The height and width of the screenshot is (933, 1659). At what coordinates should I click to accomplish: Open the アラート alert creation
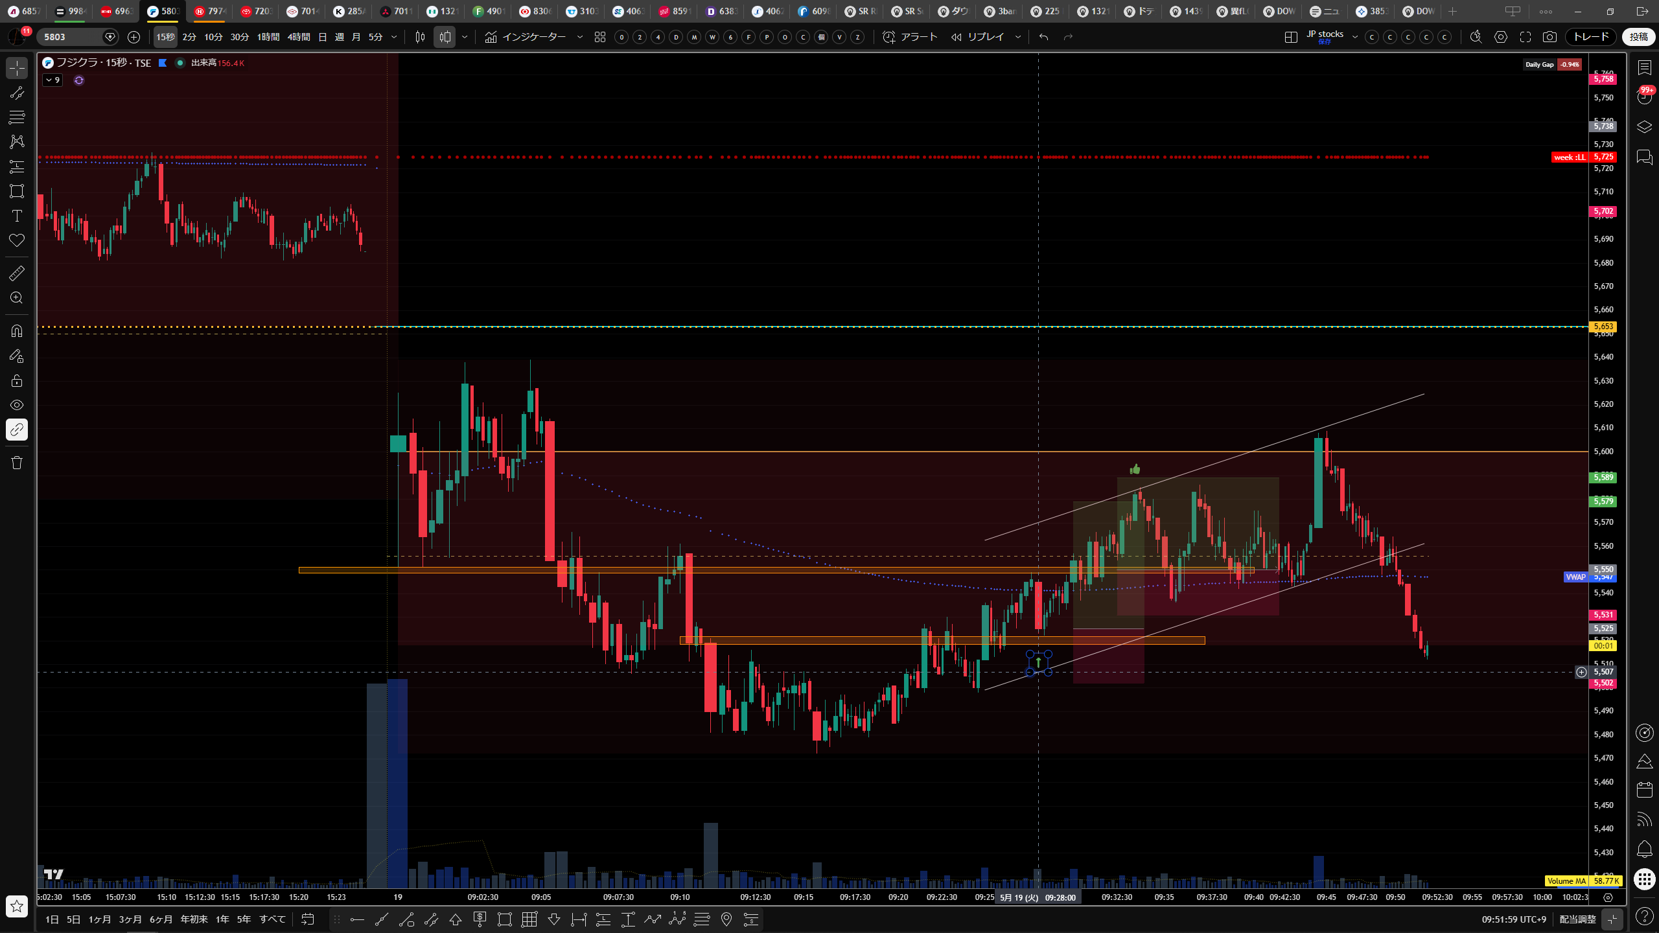coord(911,37)
